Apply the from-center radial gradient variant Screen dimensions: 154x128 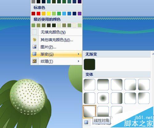point(103,98)
